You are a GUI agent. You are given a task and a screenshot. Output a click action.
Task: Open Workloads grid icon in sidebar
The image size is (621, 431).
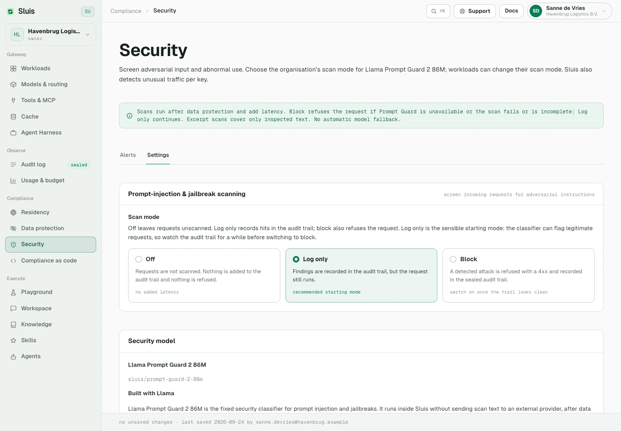13,69
